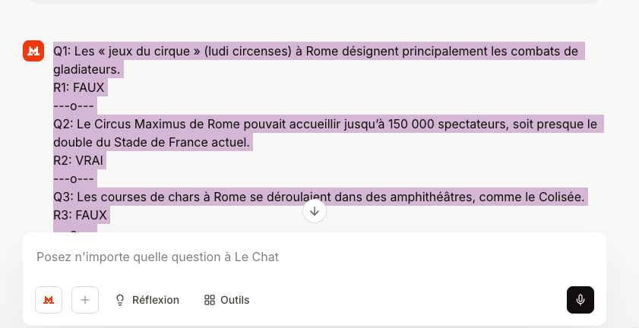Toggle the Réflexion mode
The width and height of the screenshot is (639, 328).
tap(147, 300)
